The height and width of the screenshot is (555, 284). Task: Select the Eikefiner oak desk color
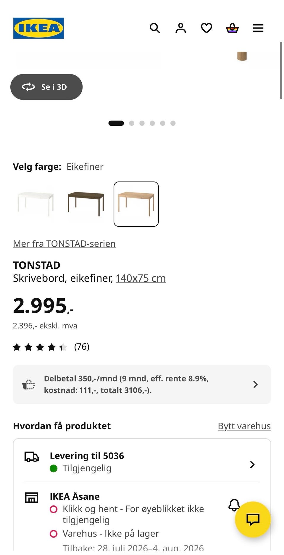(136, 204)
